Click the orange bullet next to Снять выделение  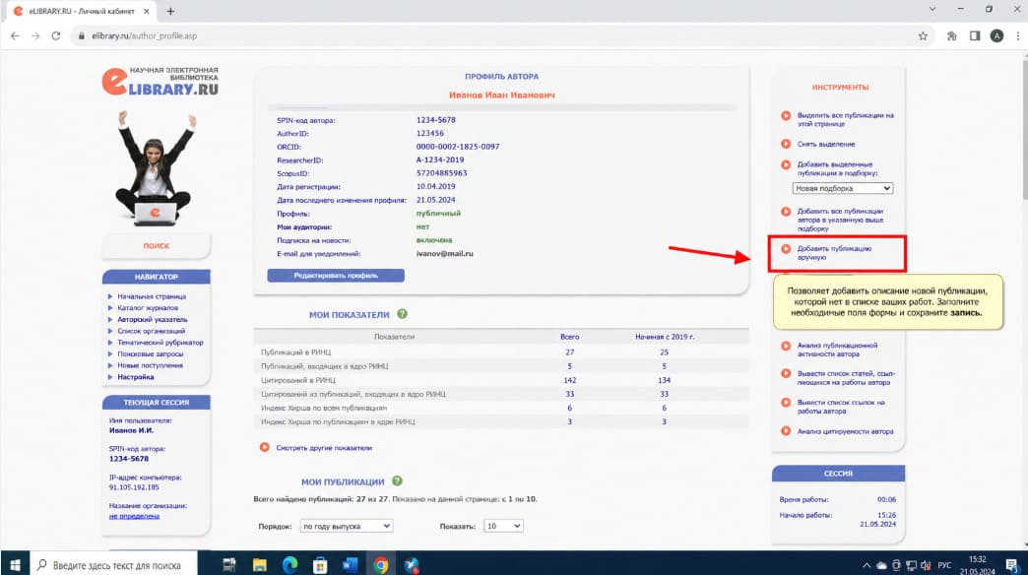click(x=786, y=144)
